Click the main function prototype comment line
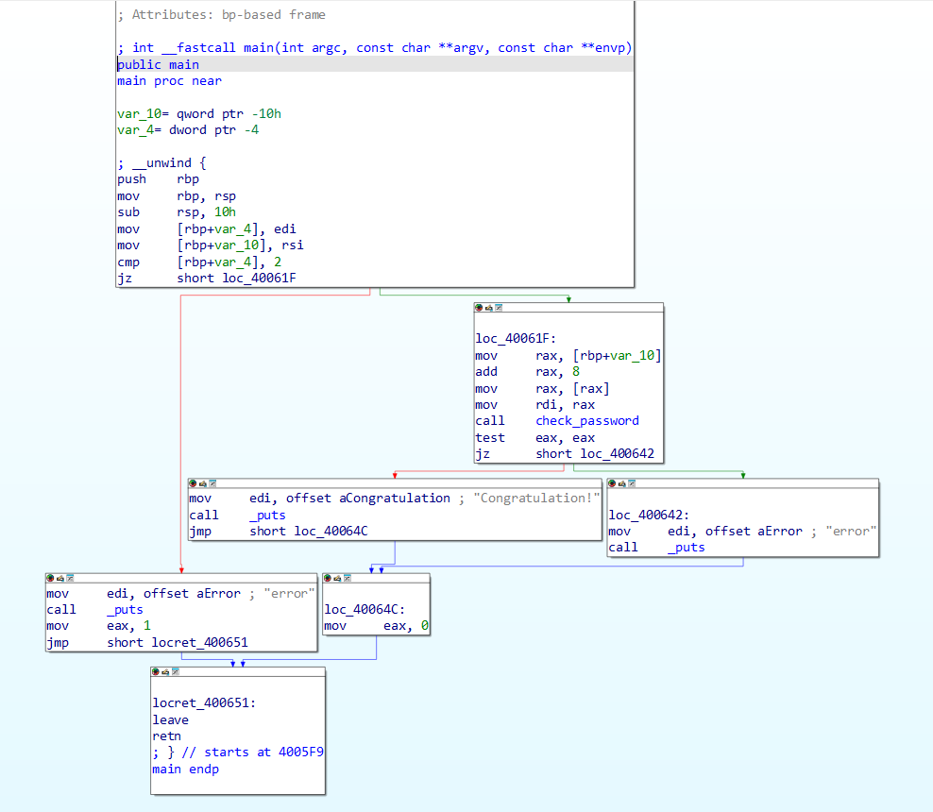 point(374,48)
